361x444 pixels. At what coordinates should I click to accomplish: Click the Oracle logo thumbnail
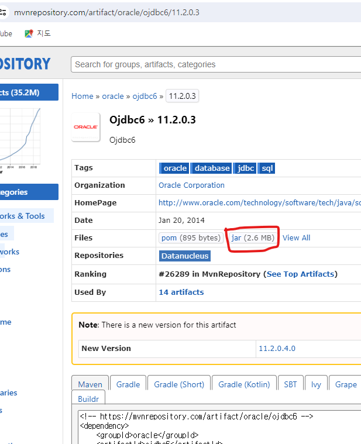(x=86, y=127)
